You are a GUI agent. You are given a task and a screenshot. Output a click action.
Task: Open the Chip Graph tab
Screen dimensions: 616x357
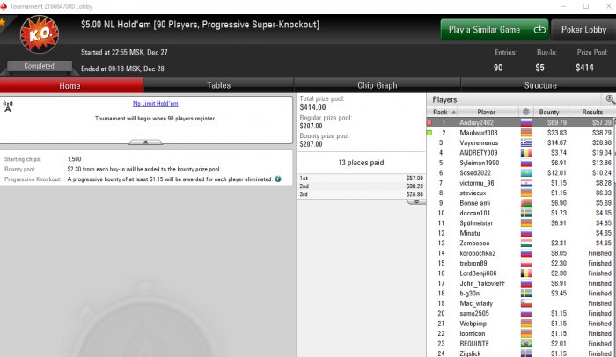[378, 85]
